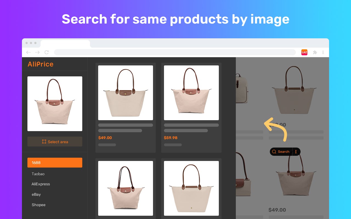Open the $59.98 bag result thumbnail

pos(191,93)
